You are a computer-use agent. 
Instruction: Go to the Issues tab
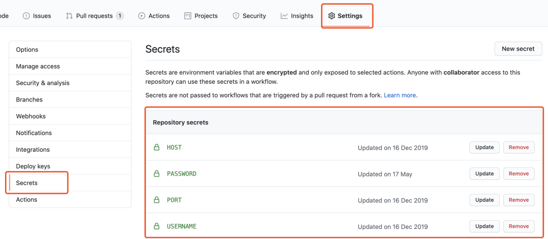point(37,16)
